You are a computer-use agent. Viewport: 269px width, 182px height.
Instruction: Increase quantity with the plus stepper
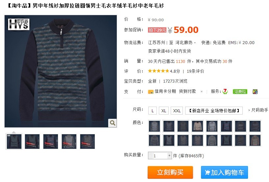point(169,156)
